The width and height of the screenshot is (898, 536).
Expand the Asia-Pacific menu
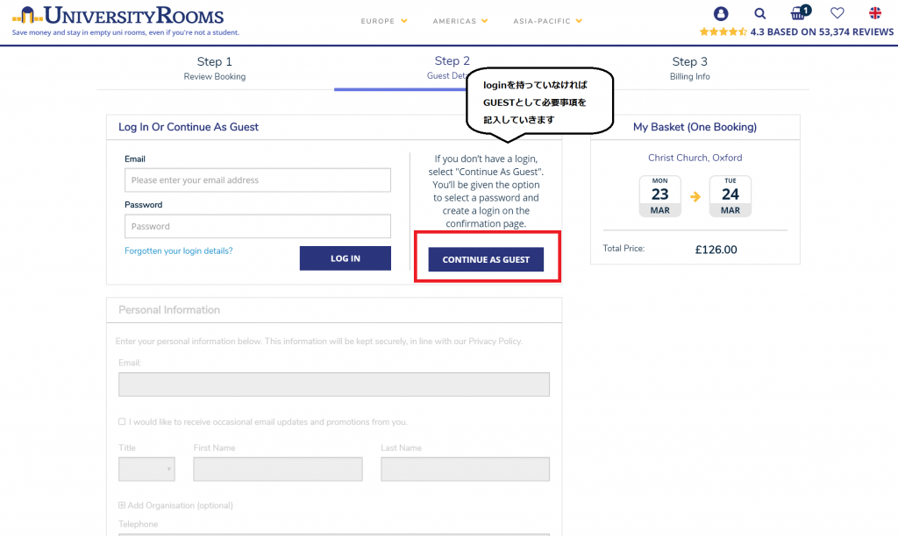coord(548,21)
